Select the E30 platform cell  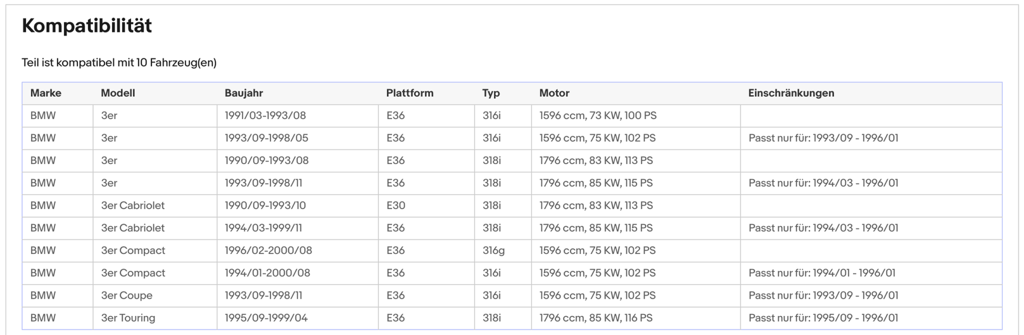[396, 206]
